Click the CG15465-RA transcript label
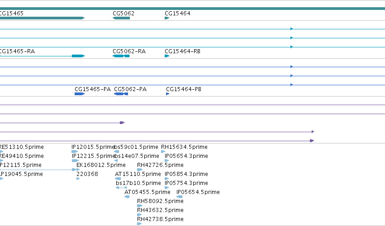385x226 pixels. tap(17, 51)
